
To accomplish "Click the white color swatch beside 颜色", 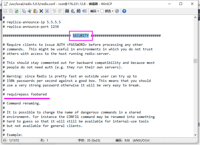I will pos(102,11).
